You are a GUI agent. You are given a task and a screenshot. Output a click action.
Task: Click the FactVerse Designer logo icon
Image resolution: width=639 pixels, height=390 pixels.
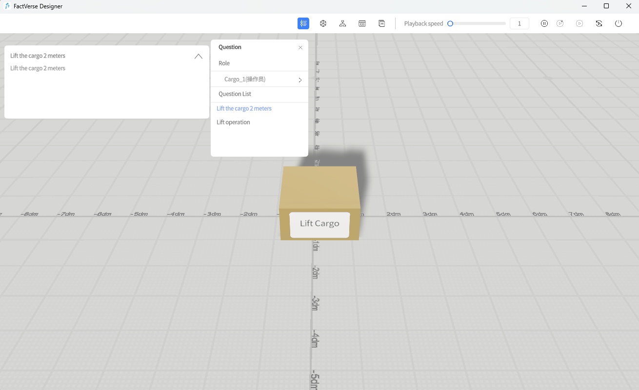[x=6, y=6]
